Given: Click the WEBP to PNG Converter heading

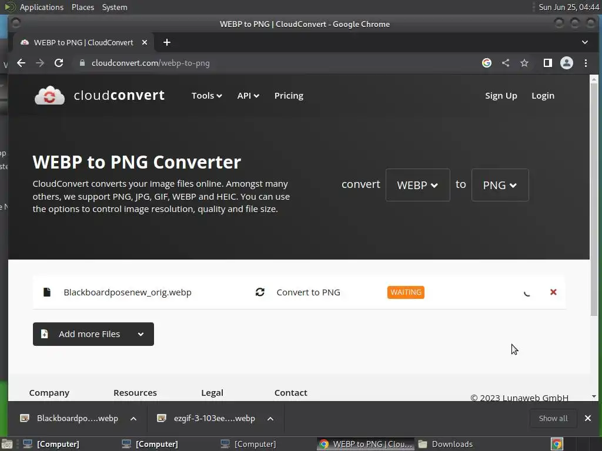Looking at the screenshot, I should [136, 162].
